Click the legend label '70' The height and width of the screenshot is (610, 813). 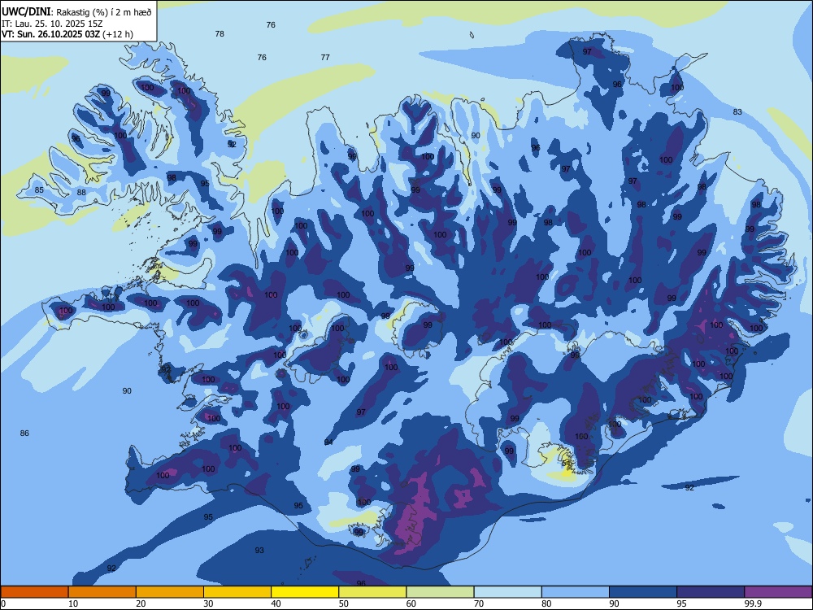[479, 603]
